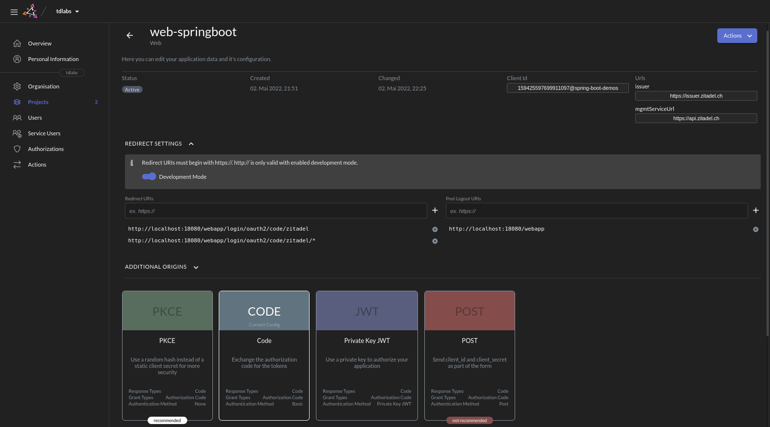
Task: Click the not recommended label under POST
Action: (x=470, y=421)
